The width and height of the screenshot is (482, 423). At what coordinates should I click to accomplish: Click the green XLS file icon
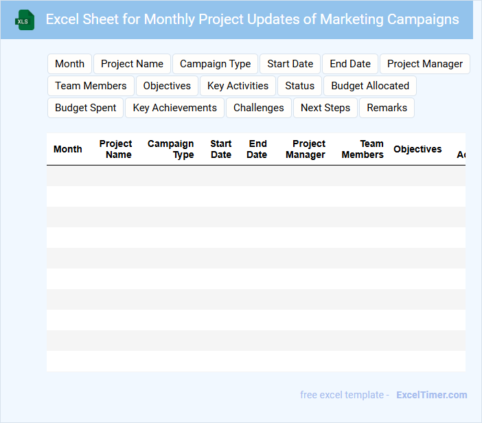point(25,20)
